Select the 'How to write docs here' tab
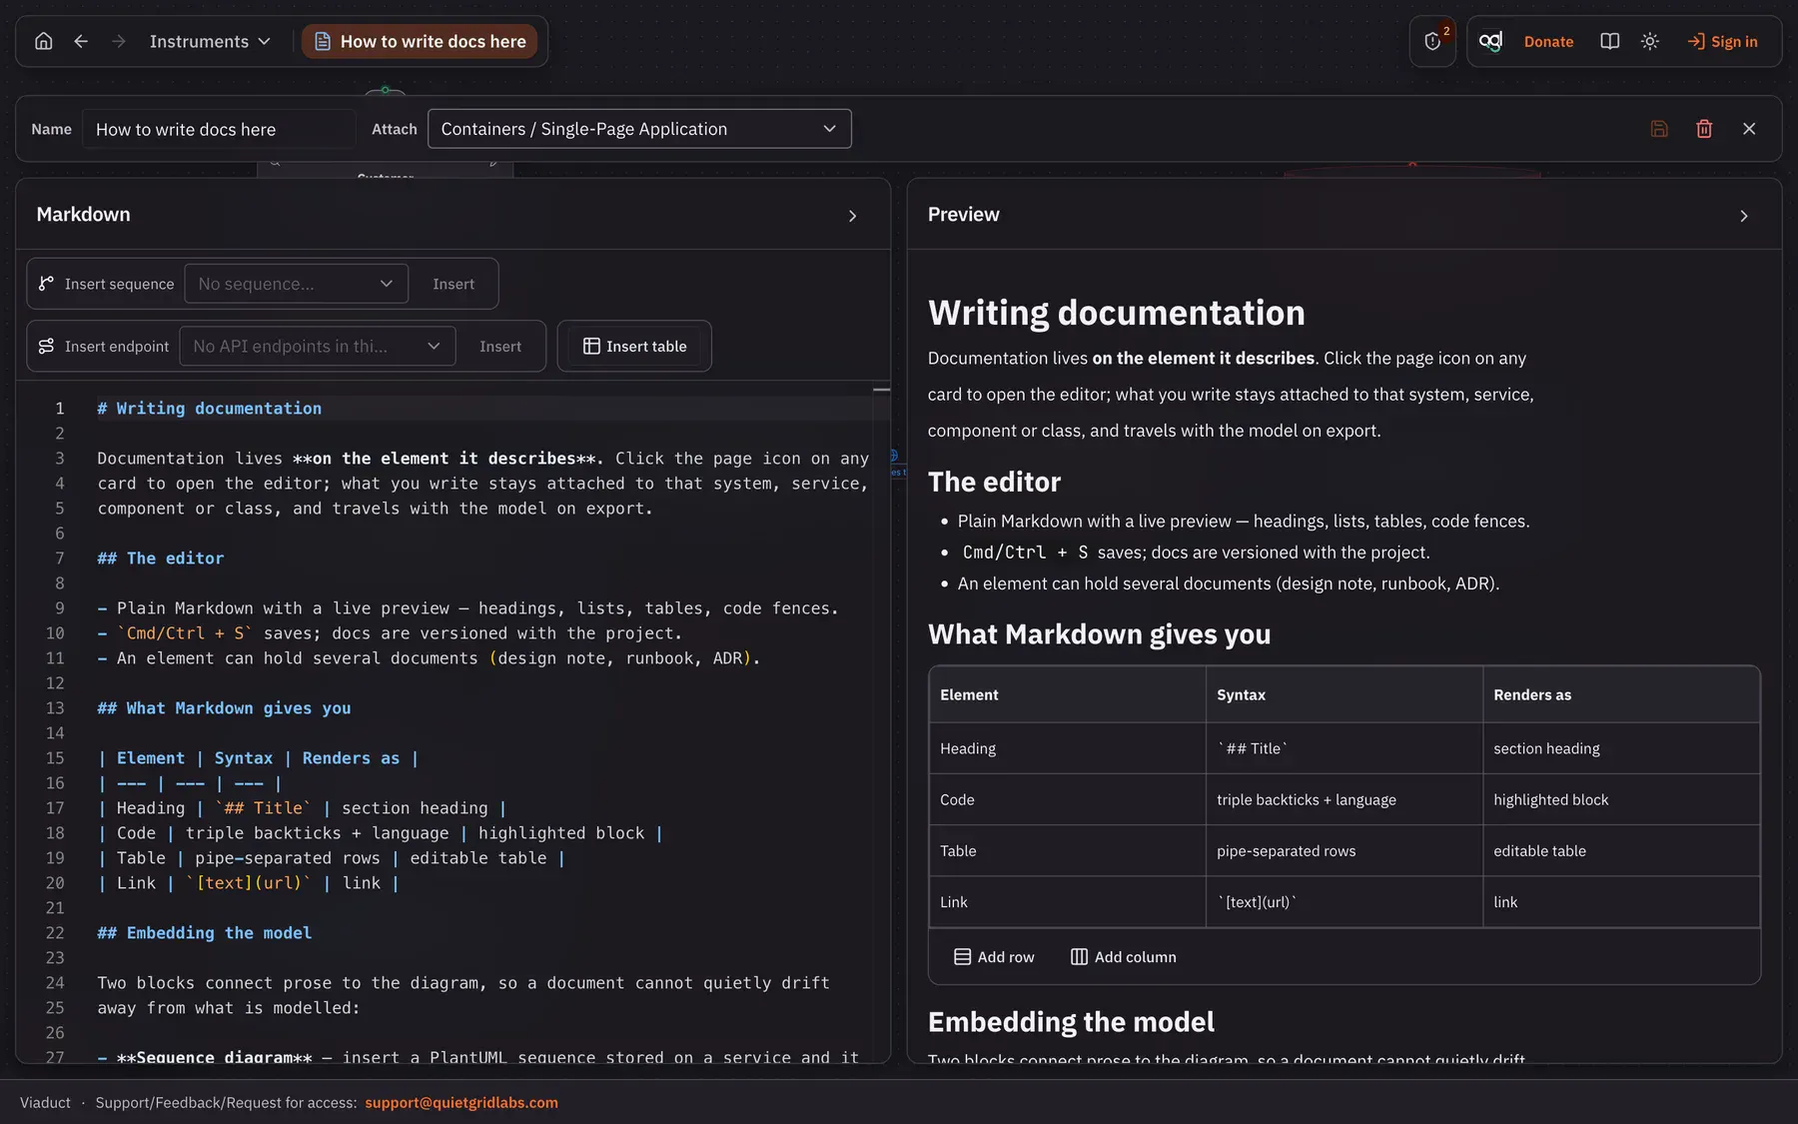 [x=420, y=41]
